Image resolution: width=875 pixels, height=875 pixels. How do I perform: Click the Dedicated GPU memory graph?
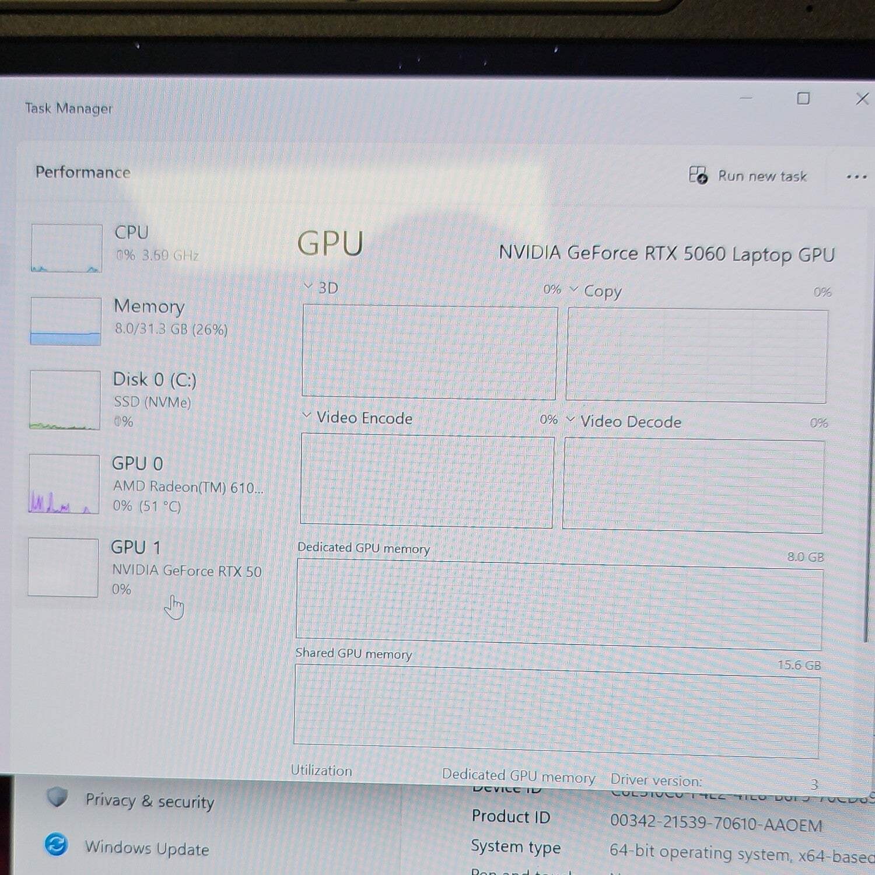559,605
